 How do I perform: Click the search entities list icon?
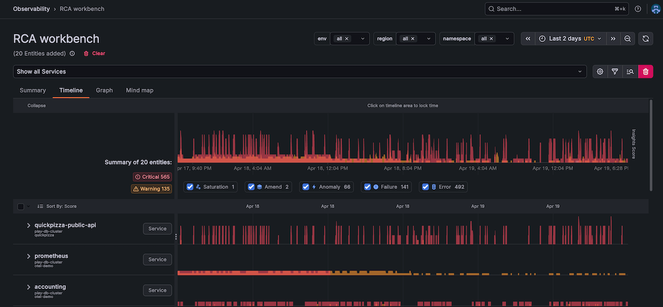[629, 71]
